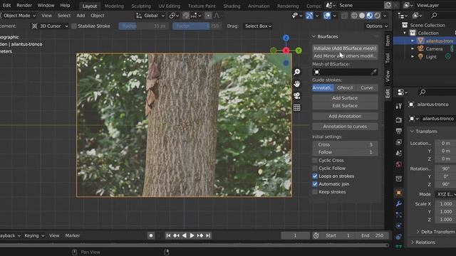This screenshot has height=256, width=456.
Task: Open the Output properties tab icon
Action: pyautogui.click(x=399, y=131)
